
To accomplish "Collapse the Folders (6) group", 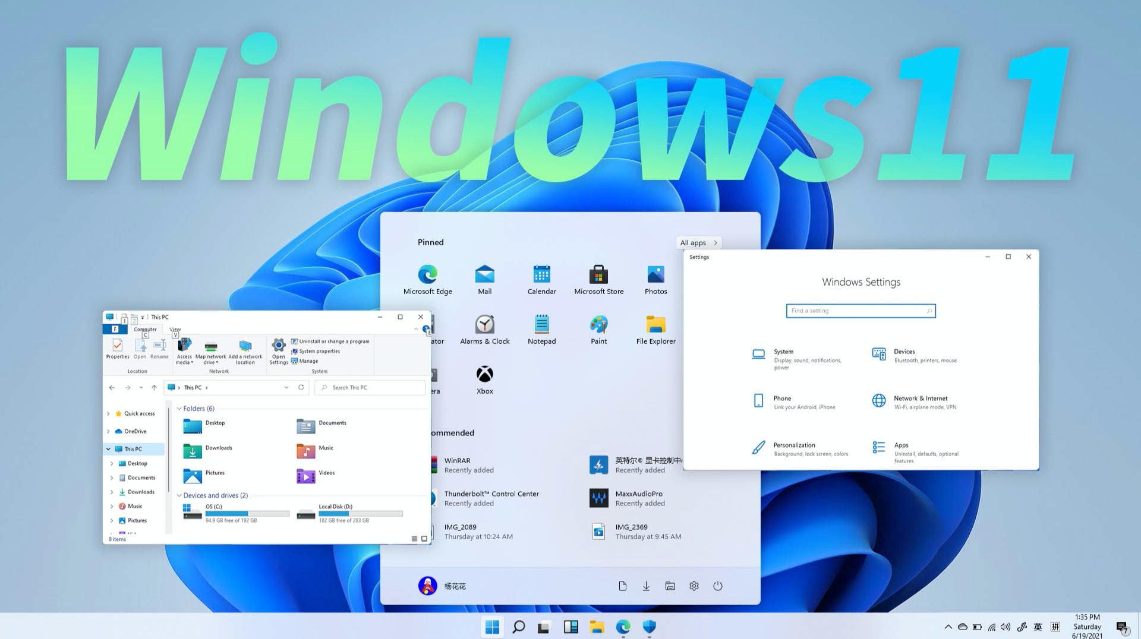I will (179, 409).
